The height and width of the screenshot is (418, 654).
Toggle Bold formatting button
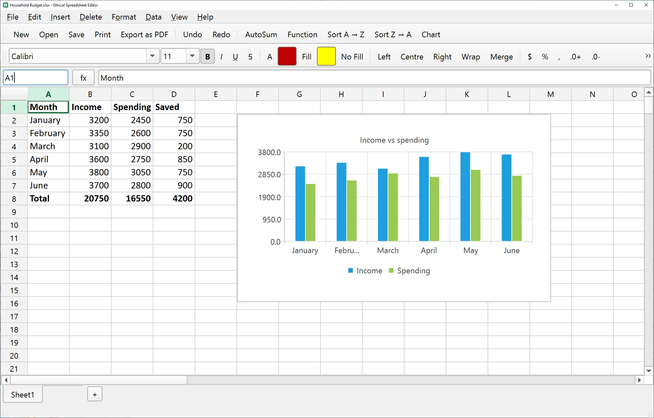pyautogui.click(x=207, y=56)
